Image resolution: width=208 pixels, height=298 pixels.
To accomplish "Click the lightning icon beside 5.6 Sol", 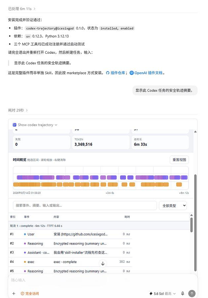I will (x=151, y=293).
